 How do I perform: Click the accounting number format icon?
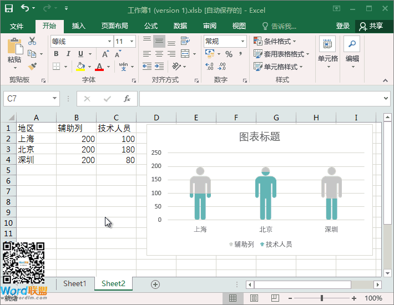click(x=210, y=54)
